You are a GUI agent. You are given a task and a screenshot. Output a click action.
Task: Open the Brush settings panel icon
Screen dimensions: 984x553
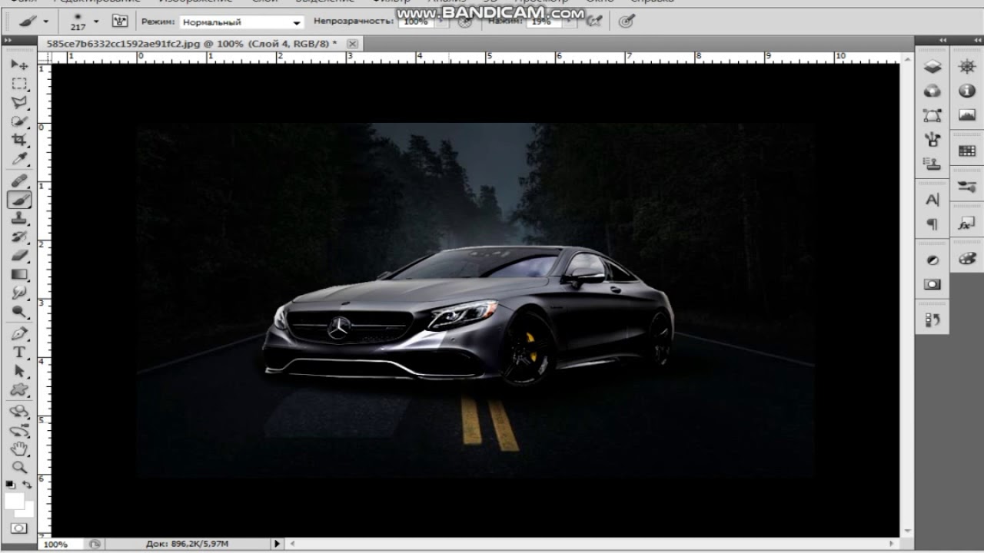pos(967,187)
